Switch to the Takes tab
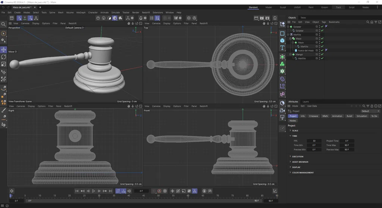 303,18
